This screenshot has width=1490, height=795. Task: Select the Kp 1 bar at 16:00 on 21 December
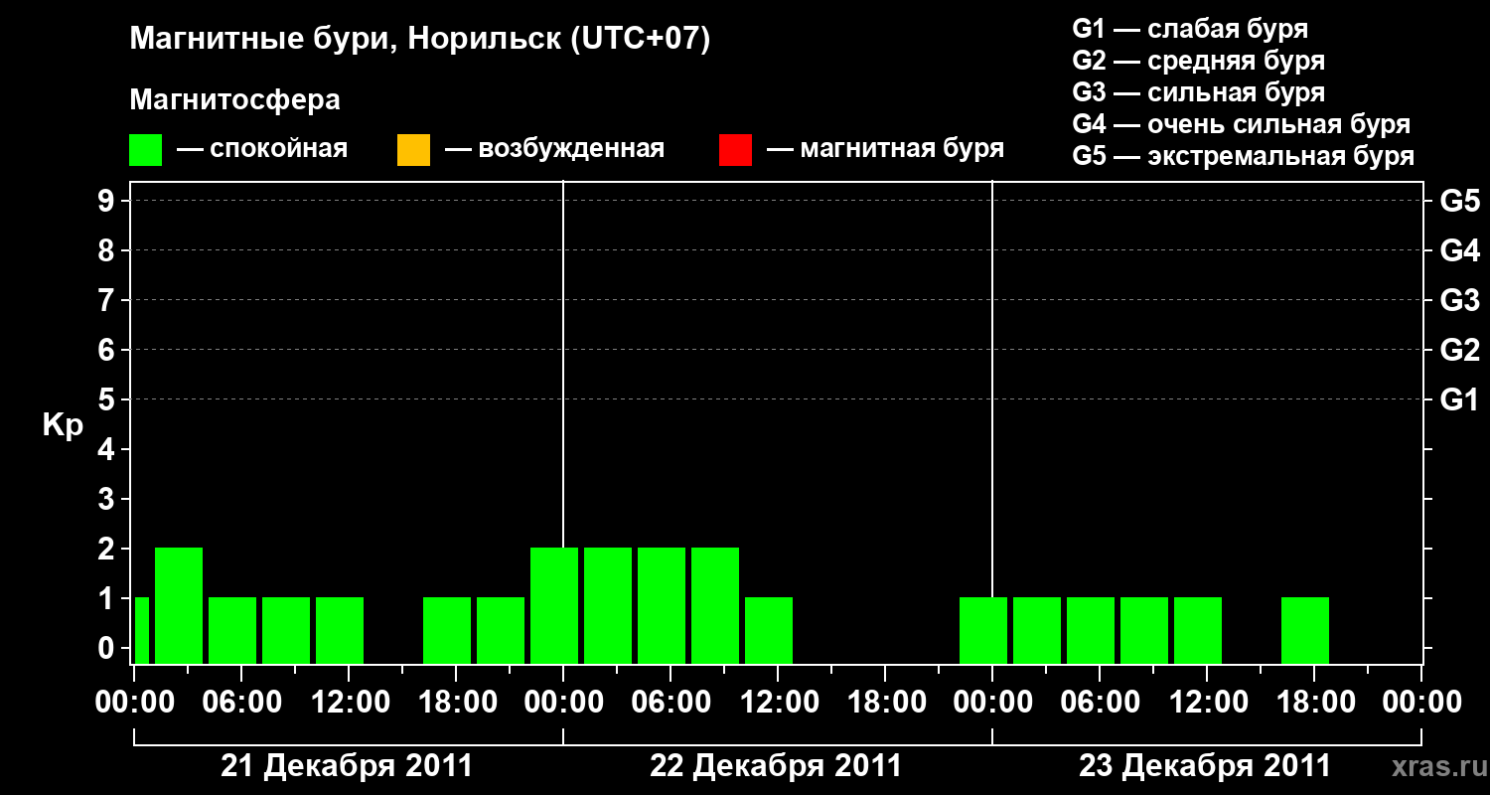coord(447,630)
